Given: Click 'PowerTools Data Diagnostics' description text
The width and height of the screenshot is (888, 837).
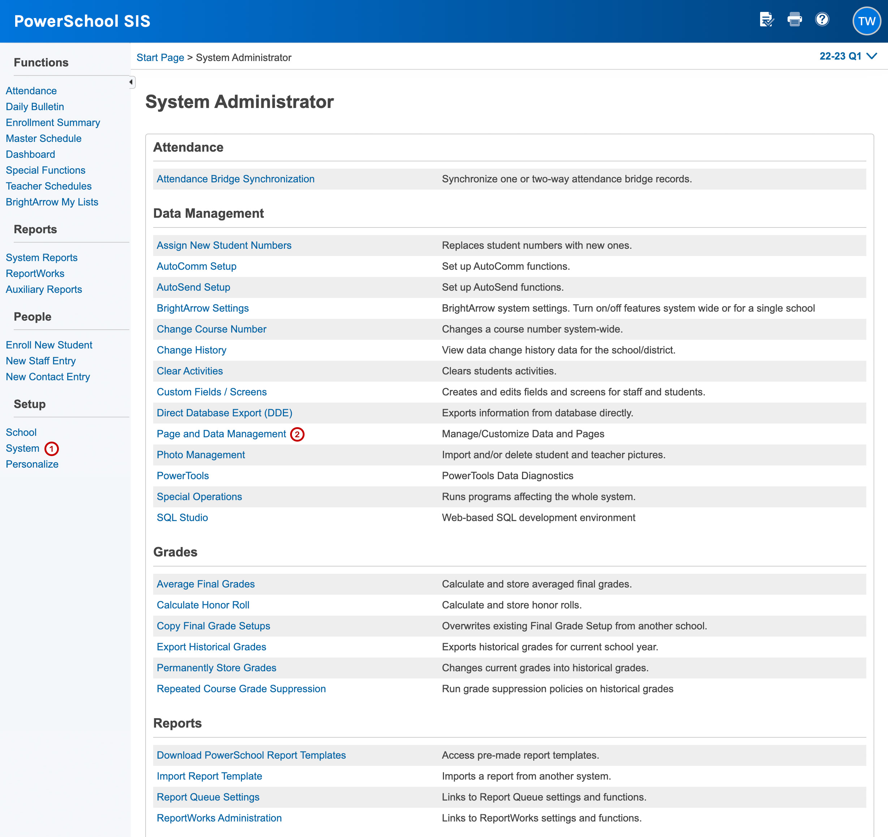Looking at the screenshot, I should pos(508,476).
